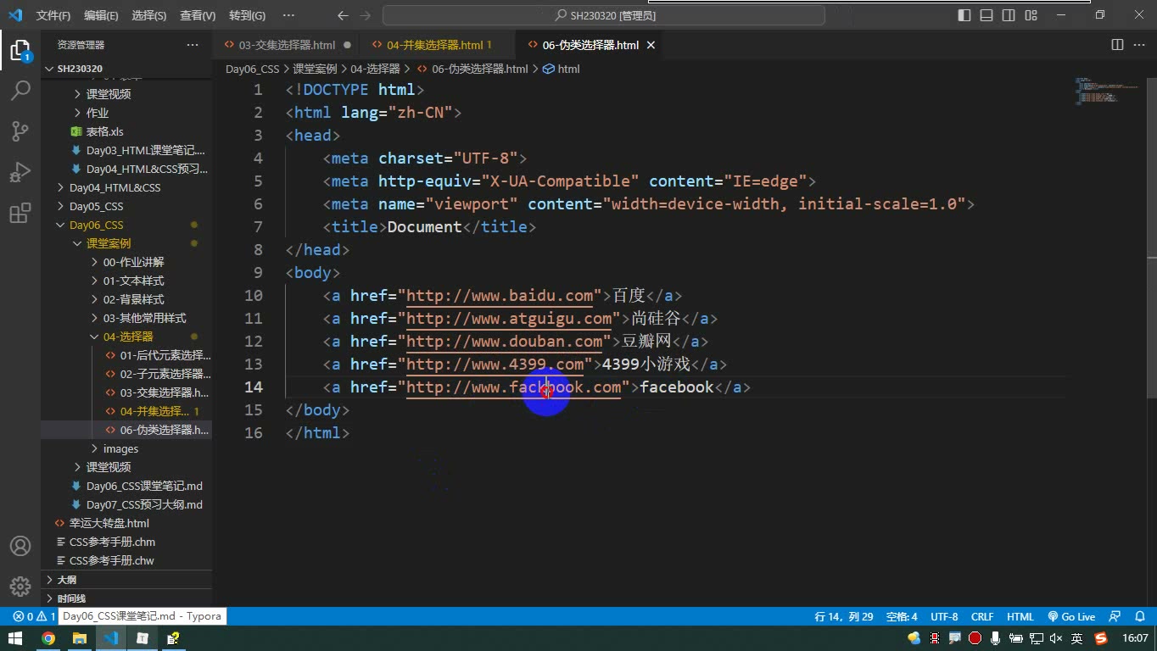This screenshot has height=651, width=1157.
Task: Open the Accounts menu icon
Action: pos(20,546)
